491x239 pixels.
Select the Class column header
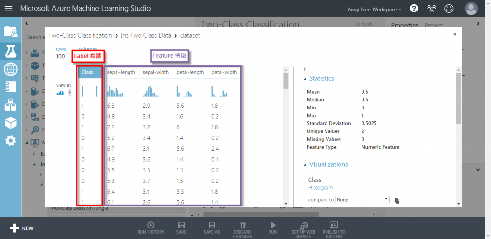pos(90,72)
